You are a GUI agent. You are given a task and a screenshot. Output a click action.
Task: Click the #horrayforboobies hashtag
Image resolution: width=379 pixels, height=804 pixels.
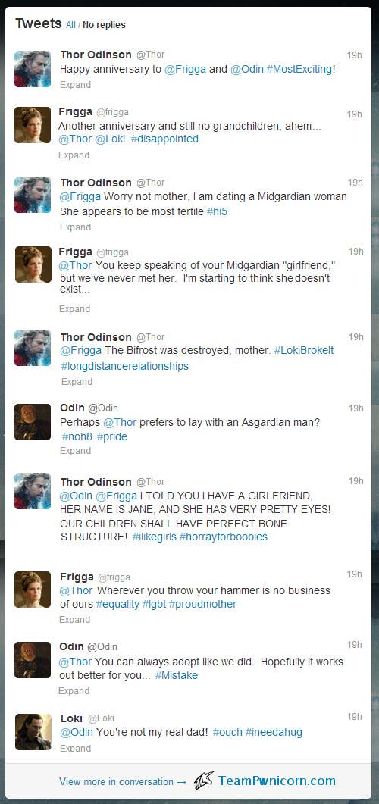click(223, 537)
